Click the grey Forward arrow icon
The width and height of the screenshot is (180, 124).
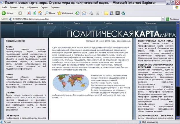(x=20, y=13)
